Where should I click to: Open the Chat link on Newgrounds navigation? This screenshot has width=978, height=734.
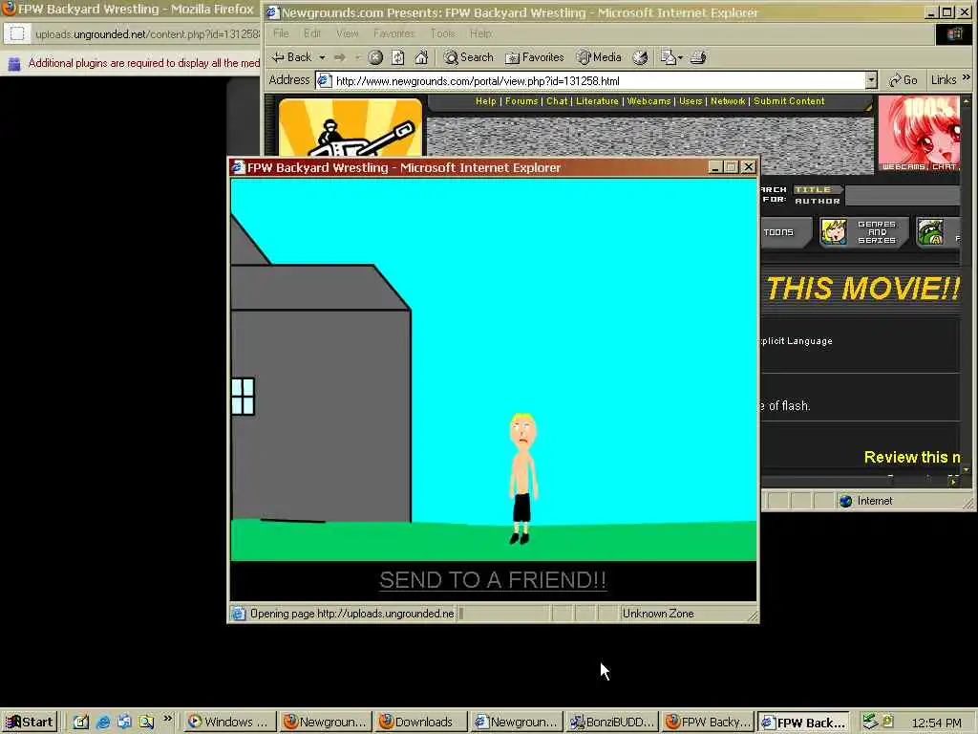[x=557, y=101]
